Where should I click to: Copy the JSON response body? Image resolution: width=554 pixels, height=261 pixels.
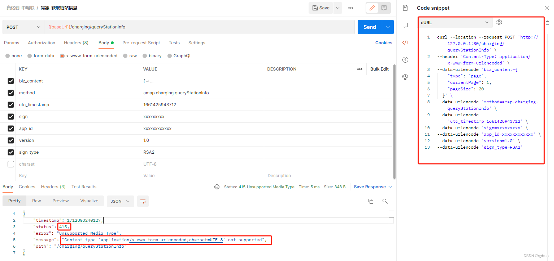[371, 201]
